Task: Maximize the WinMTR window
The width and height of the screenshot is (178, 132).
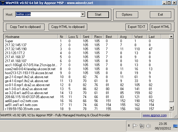Action: [169, 3]
